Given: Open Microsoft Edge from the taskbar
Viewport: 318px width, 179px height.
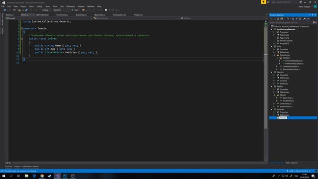Looking at the screenshot, I should point(34,176).
